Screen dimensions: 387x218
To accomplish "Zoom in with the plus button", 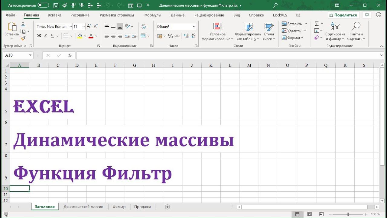I will (366, 214).
